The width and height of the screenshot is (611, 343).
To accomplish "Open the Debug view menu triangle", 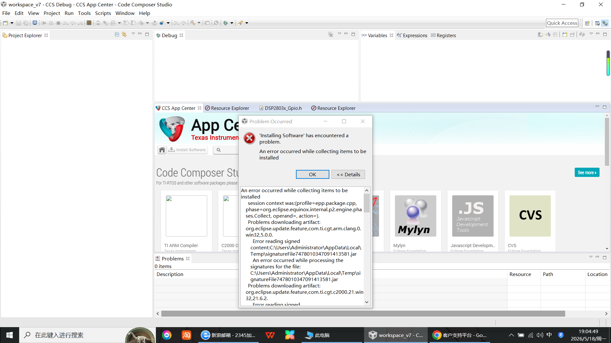I will pyautogui.click(x=340, y=34).
